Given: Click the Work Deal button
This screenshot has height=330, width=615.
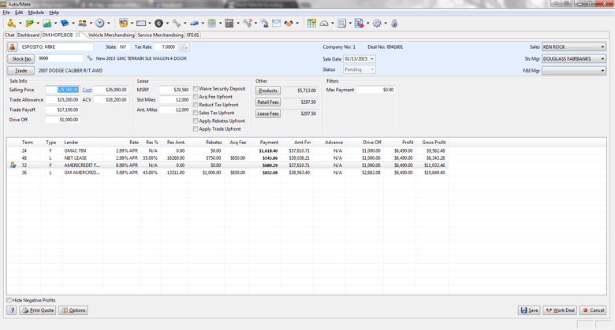Looking at the screenshot, I should tap(561, 310).
